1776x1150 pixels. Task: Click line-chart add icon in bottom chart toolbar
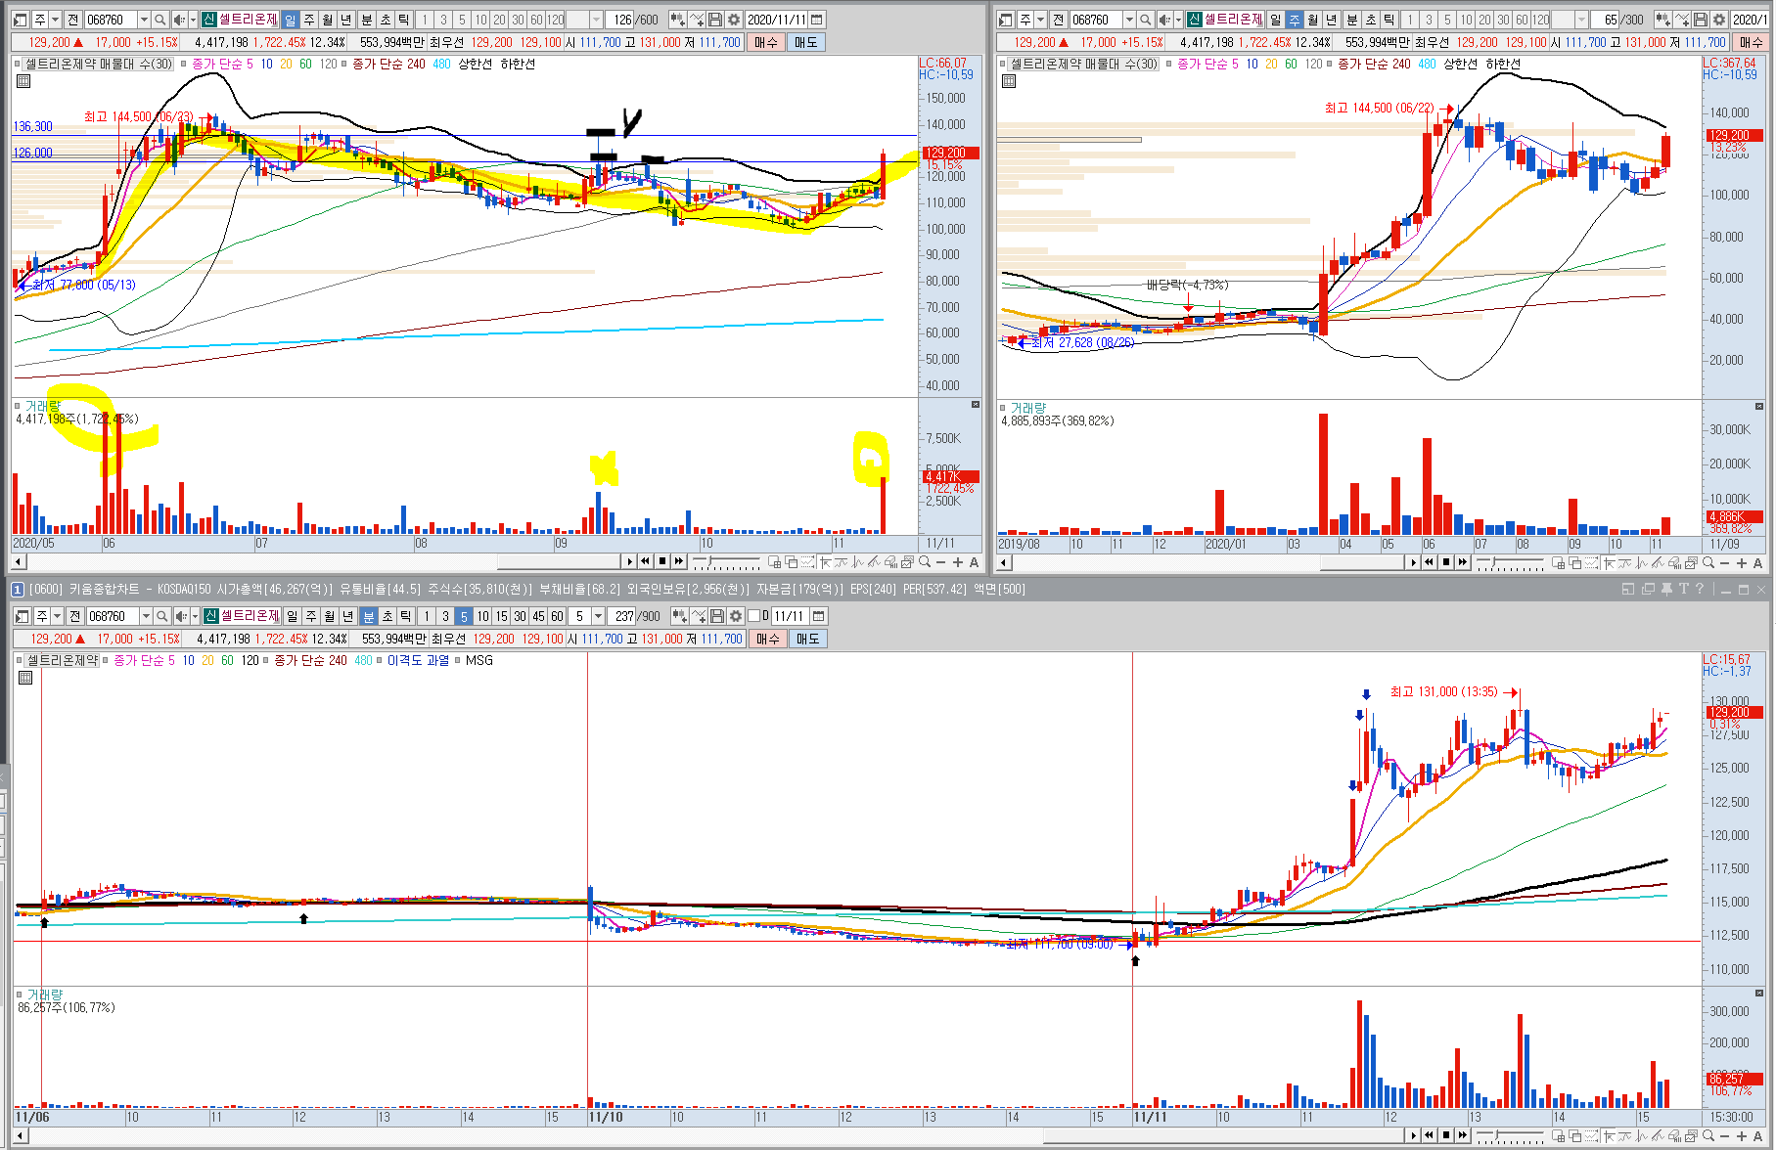tap(699, 616)
